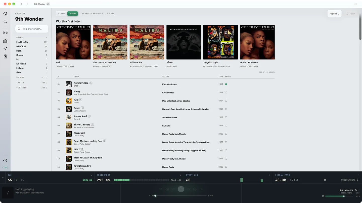362x203 pixels.
Task: Click the skip-back seconds button
Action: [167, 189]
